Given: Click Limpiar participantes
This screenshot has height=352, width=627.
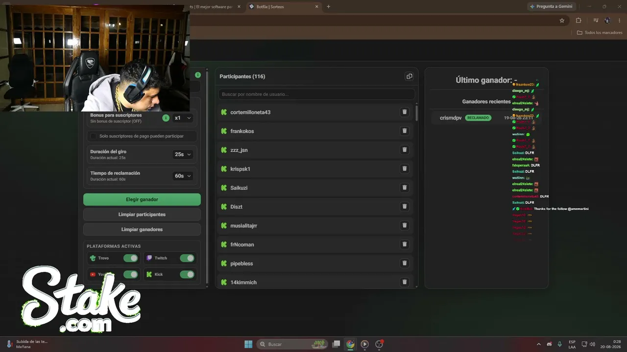Looking at the screenshot, I should click(142, 215).
